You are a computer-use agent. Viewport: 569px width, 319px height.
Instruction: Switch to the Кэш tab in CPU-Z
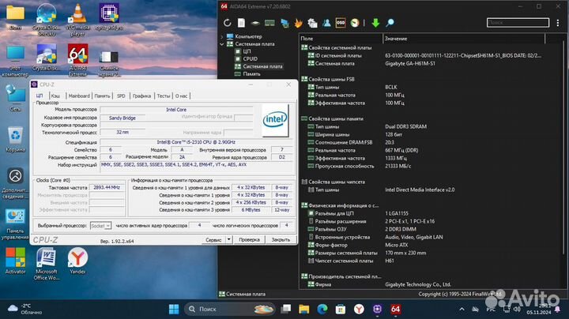pyautogui.click(x=55, y=96)
